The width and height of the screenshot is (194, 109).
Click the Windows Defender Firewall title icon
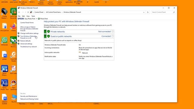click(19, 8)
